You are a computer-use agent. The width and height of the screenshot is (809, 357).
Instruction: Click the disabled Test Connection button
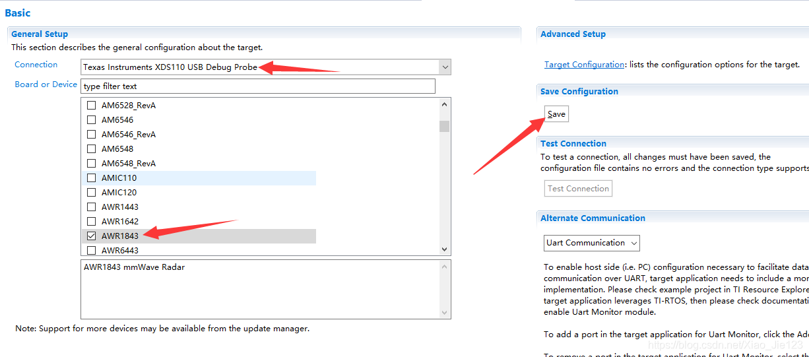(578, 189)
